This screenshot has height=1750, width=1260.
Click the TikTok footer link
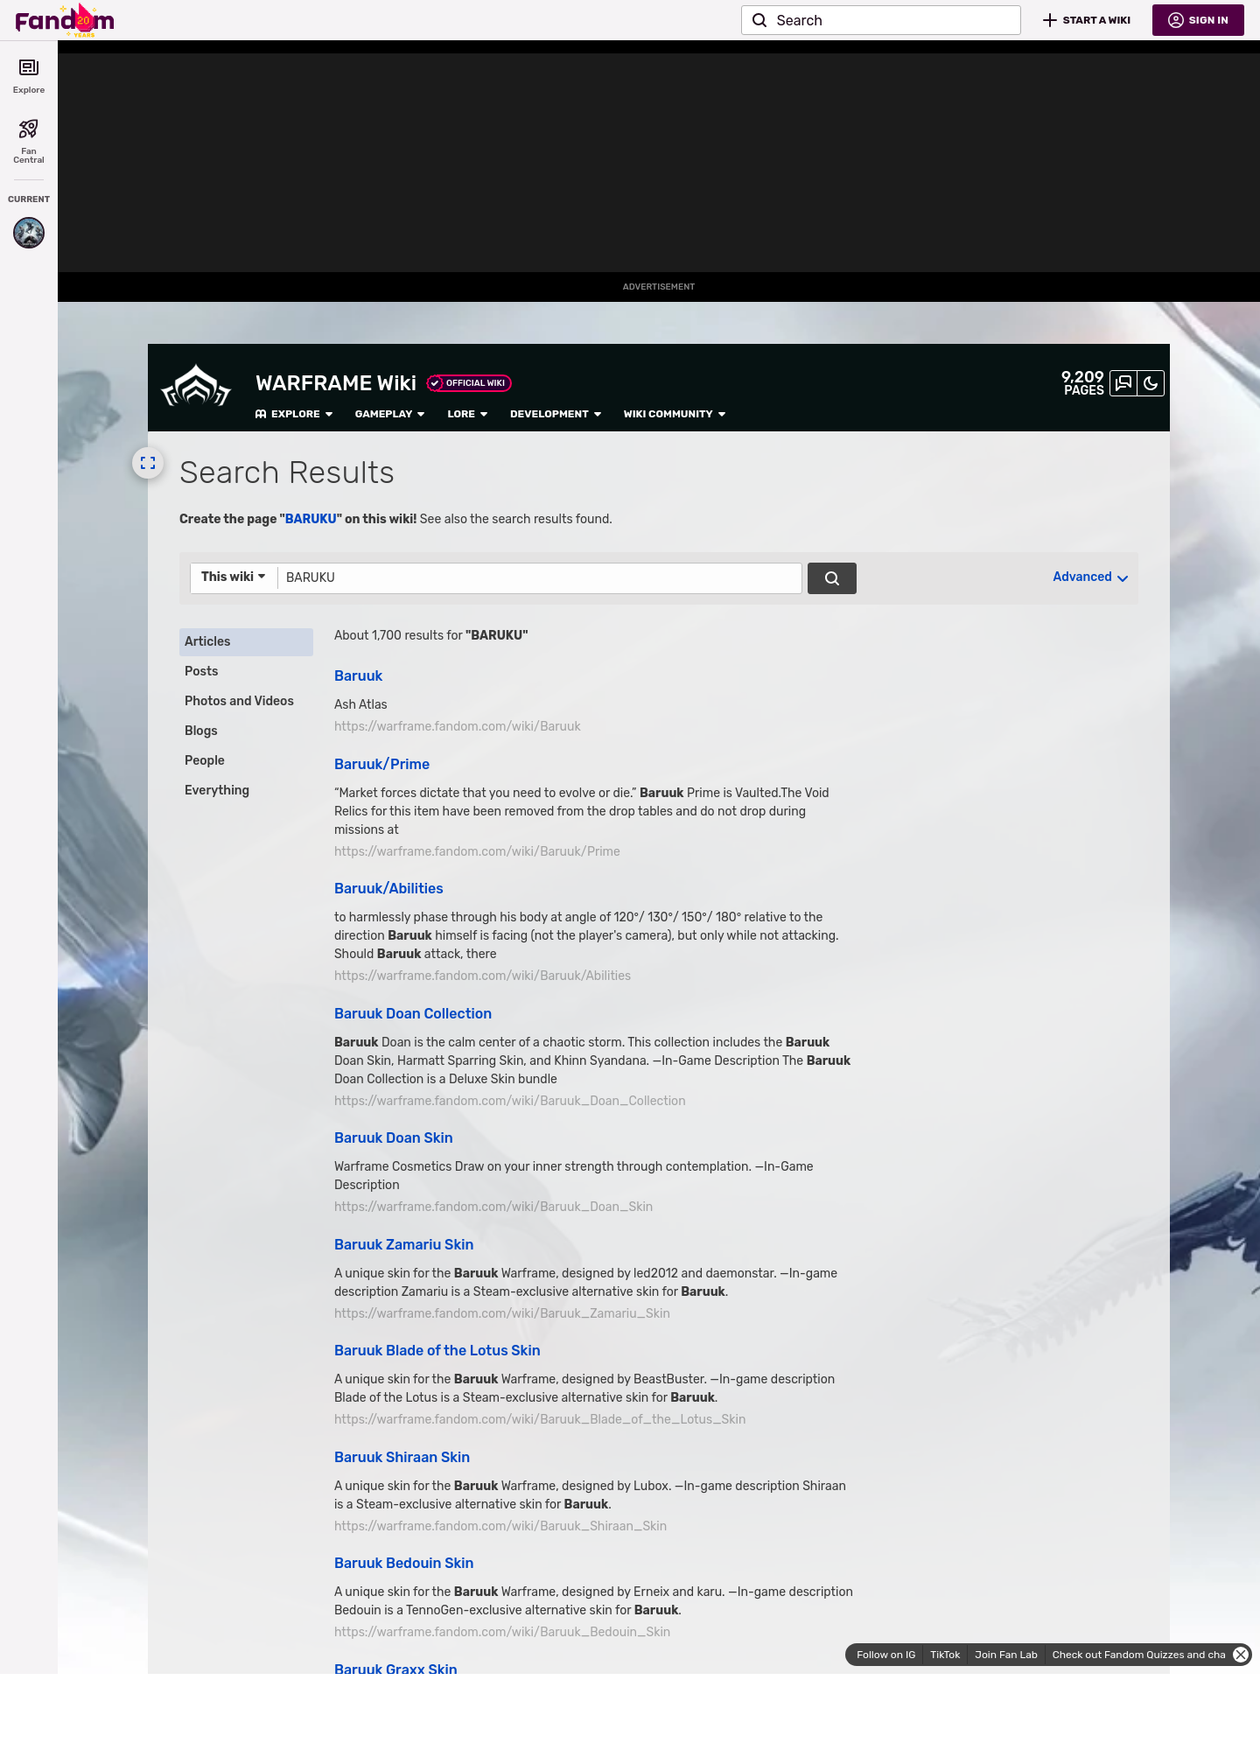click(945, 1655)
